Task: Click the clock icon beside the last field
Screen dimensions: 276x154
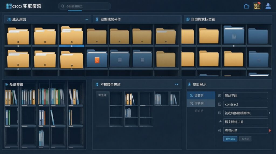Action: 220,131
